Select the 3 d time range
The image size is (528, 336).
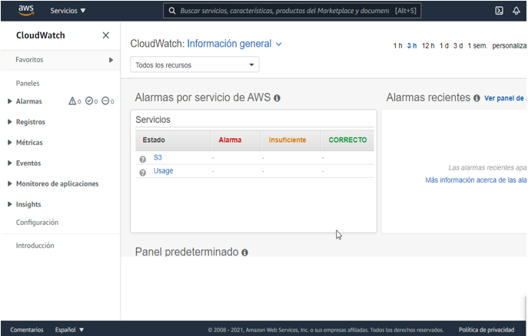click(458, 46)
